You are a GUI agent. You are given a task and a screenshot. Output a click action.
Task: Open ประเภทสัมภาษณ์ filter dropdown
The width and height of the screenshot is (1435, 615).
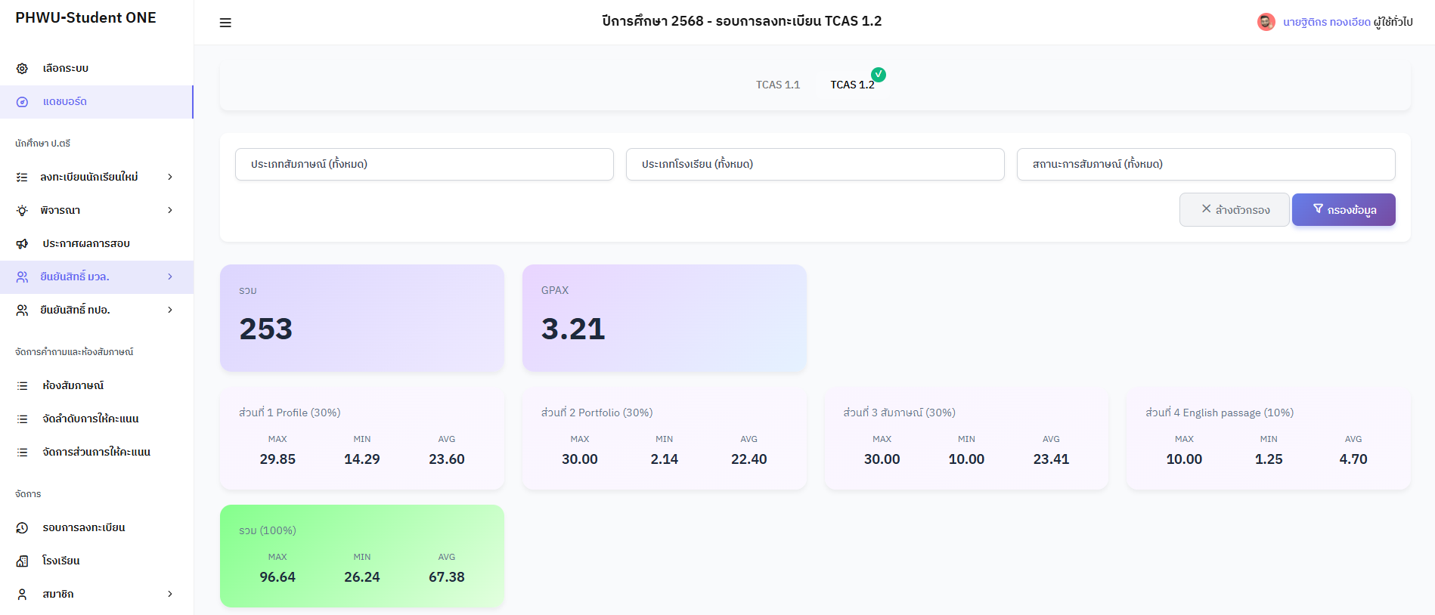424,165
